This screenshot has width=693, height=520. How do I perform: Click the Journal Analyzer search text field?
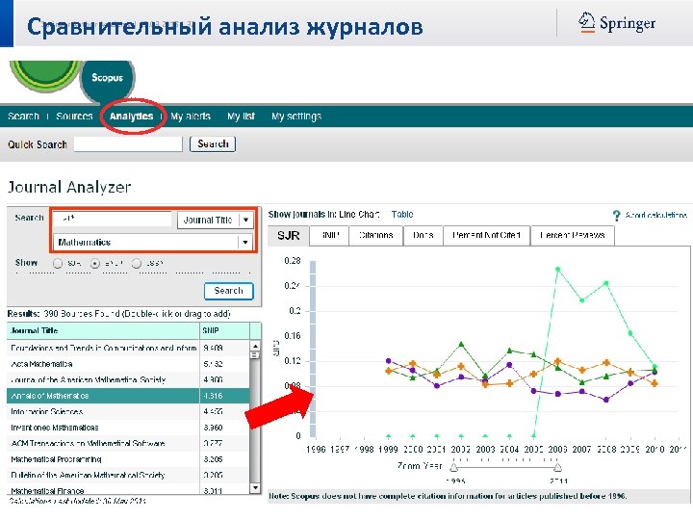pyautogui.click(x=113, y=219)
